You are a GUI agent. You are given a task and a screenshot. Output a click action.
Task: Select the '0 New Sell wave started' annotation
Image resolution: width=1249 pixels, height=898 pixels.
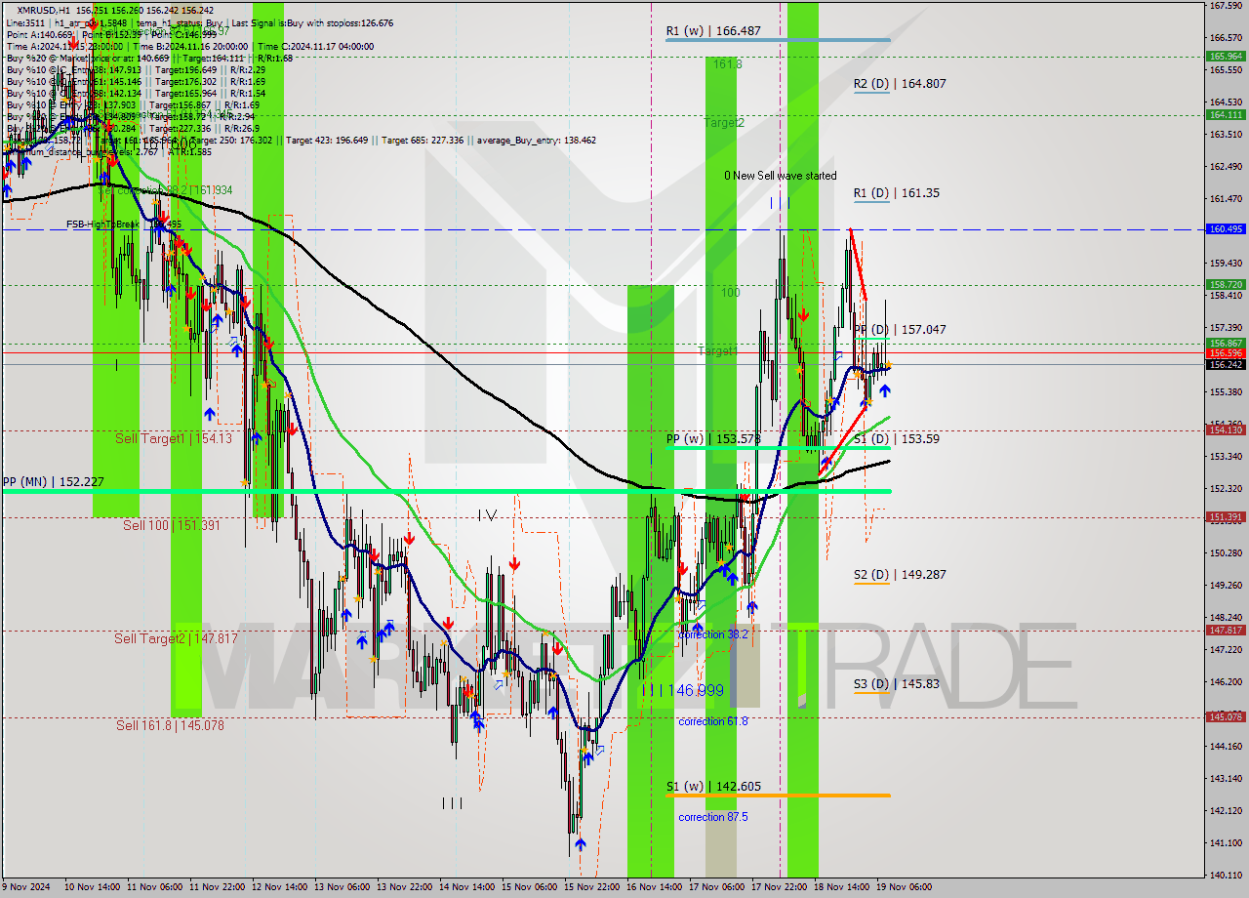click(780, 176)
